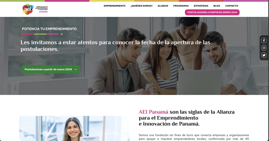The image size is (269, 141).
Task: Open the ¿Quiénes somos? menu item
Action: click(141, 6)
